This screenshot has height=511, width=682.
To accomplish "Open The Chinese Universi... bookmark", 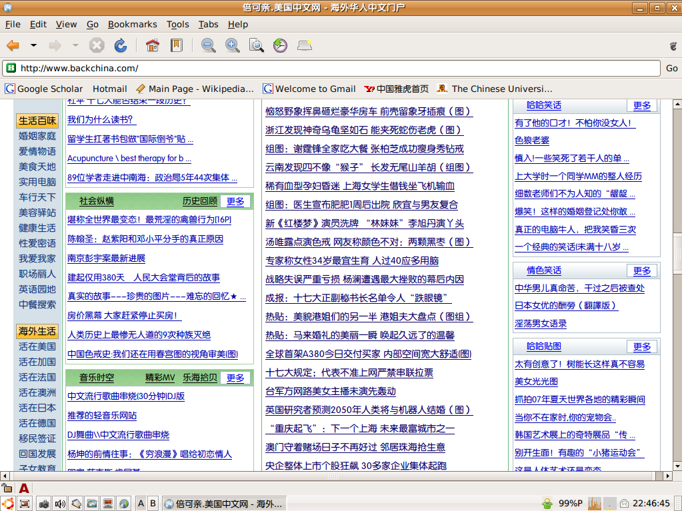I will point(495,89).
